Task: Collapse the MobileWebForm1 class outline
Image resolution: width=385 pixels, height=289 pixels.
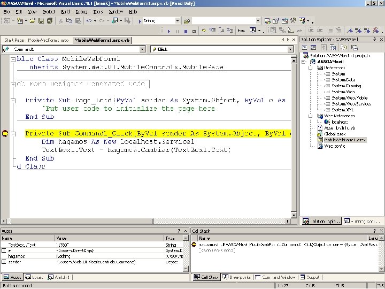Action: pyautogui.click(x=13, y=59)
